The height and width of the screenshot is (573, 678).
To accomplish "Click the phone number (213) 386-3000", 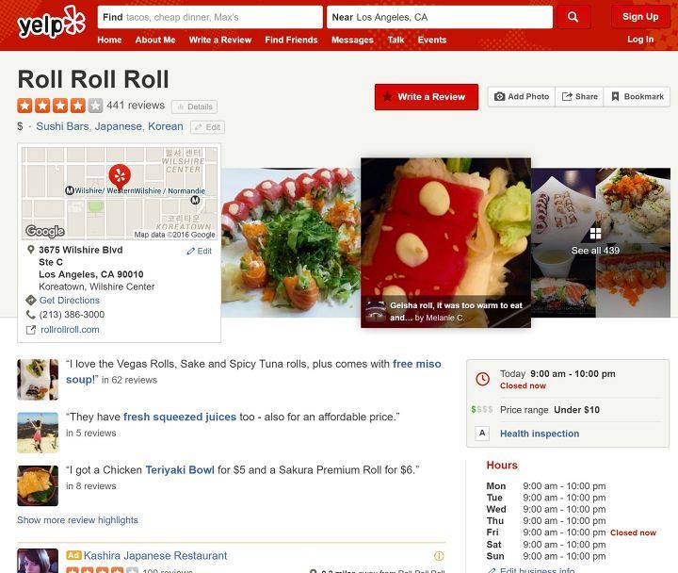I will pos(72,315).
